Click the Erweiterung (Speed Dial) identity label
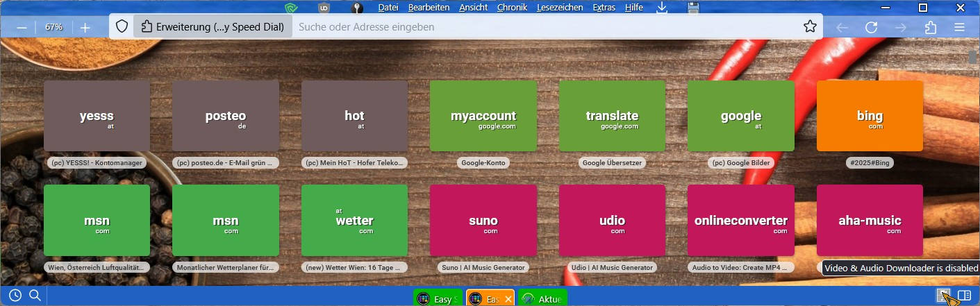Image resolution: width=980 pixels, height=306 pixels. (213, 27)
